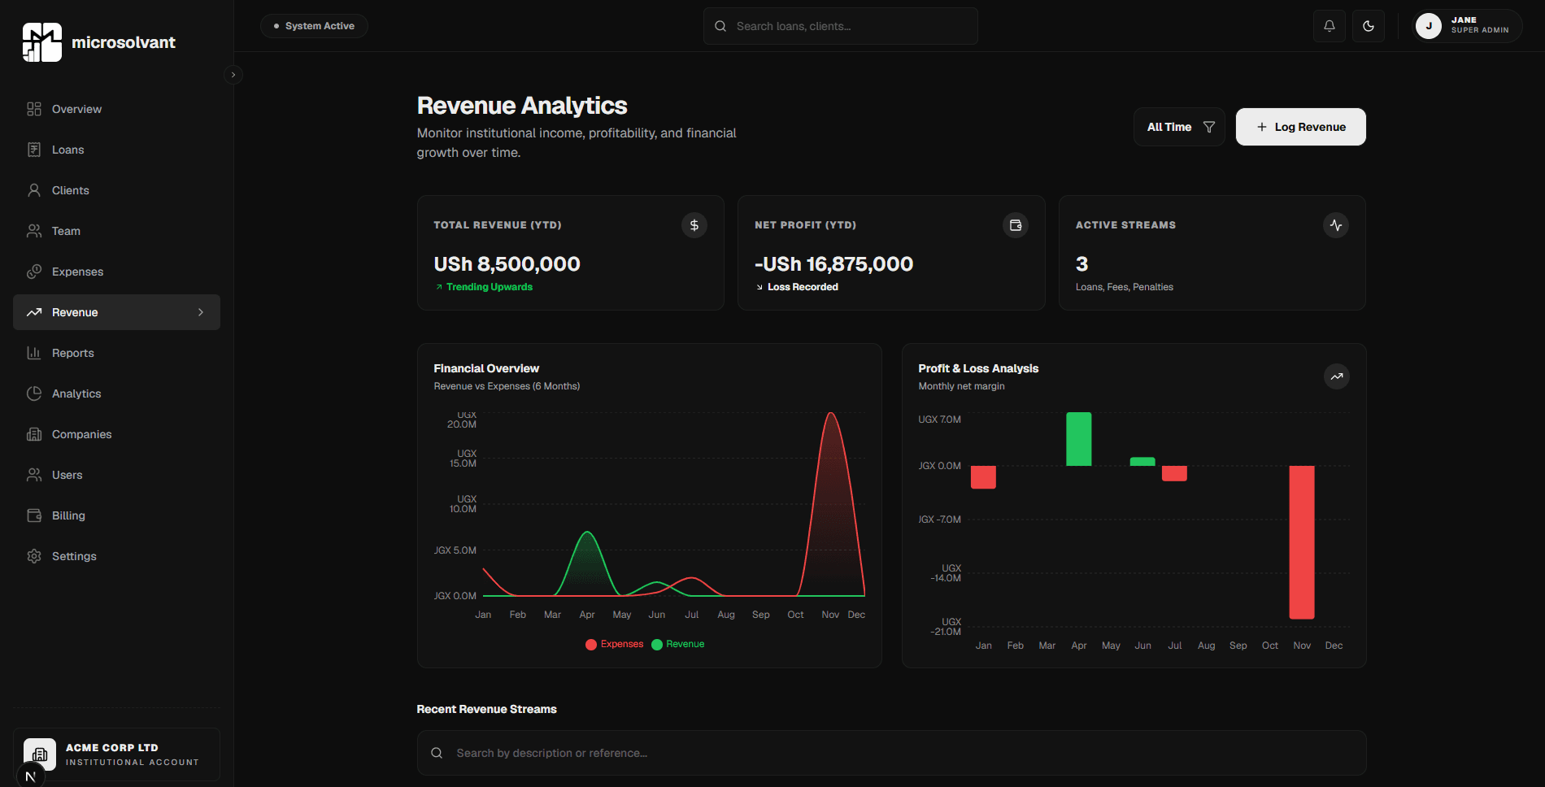
Task: Click the search icon in Recent Revenue Streams
Action: tap(437, 753)
